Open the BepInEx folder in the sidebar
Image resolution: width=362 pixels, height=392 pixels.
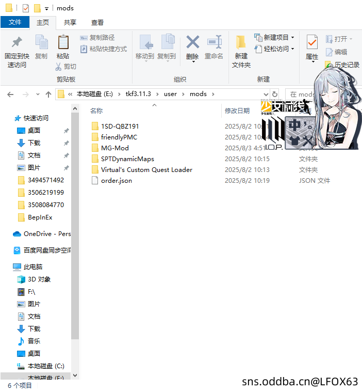tap(40, 217)
